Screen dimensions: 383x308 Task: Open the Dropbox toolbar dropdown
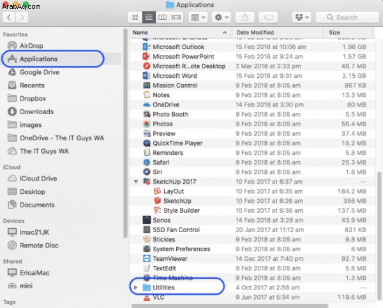tap(302, 17)
